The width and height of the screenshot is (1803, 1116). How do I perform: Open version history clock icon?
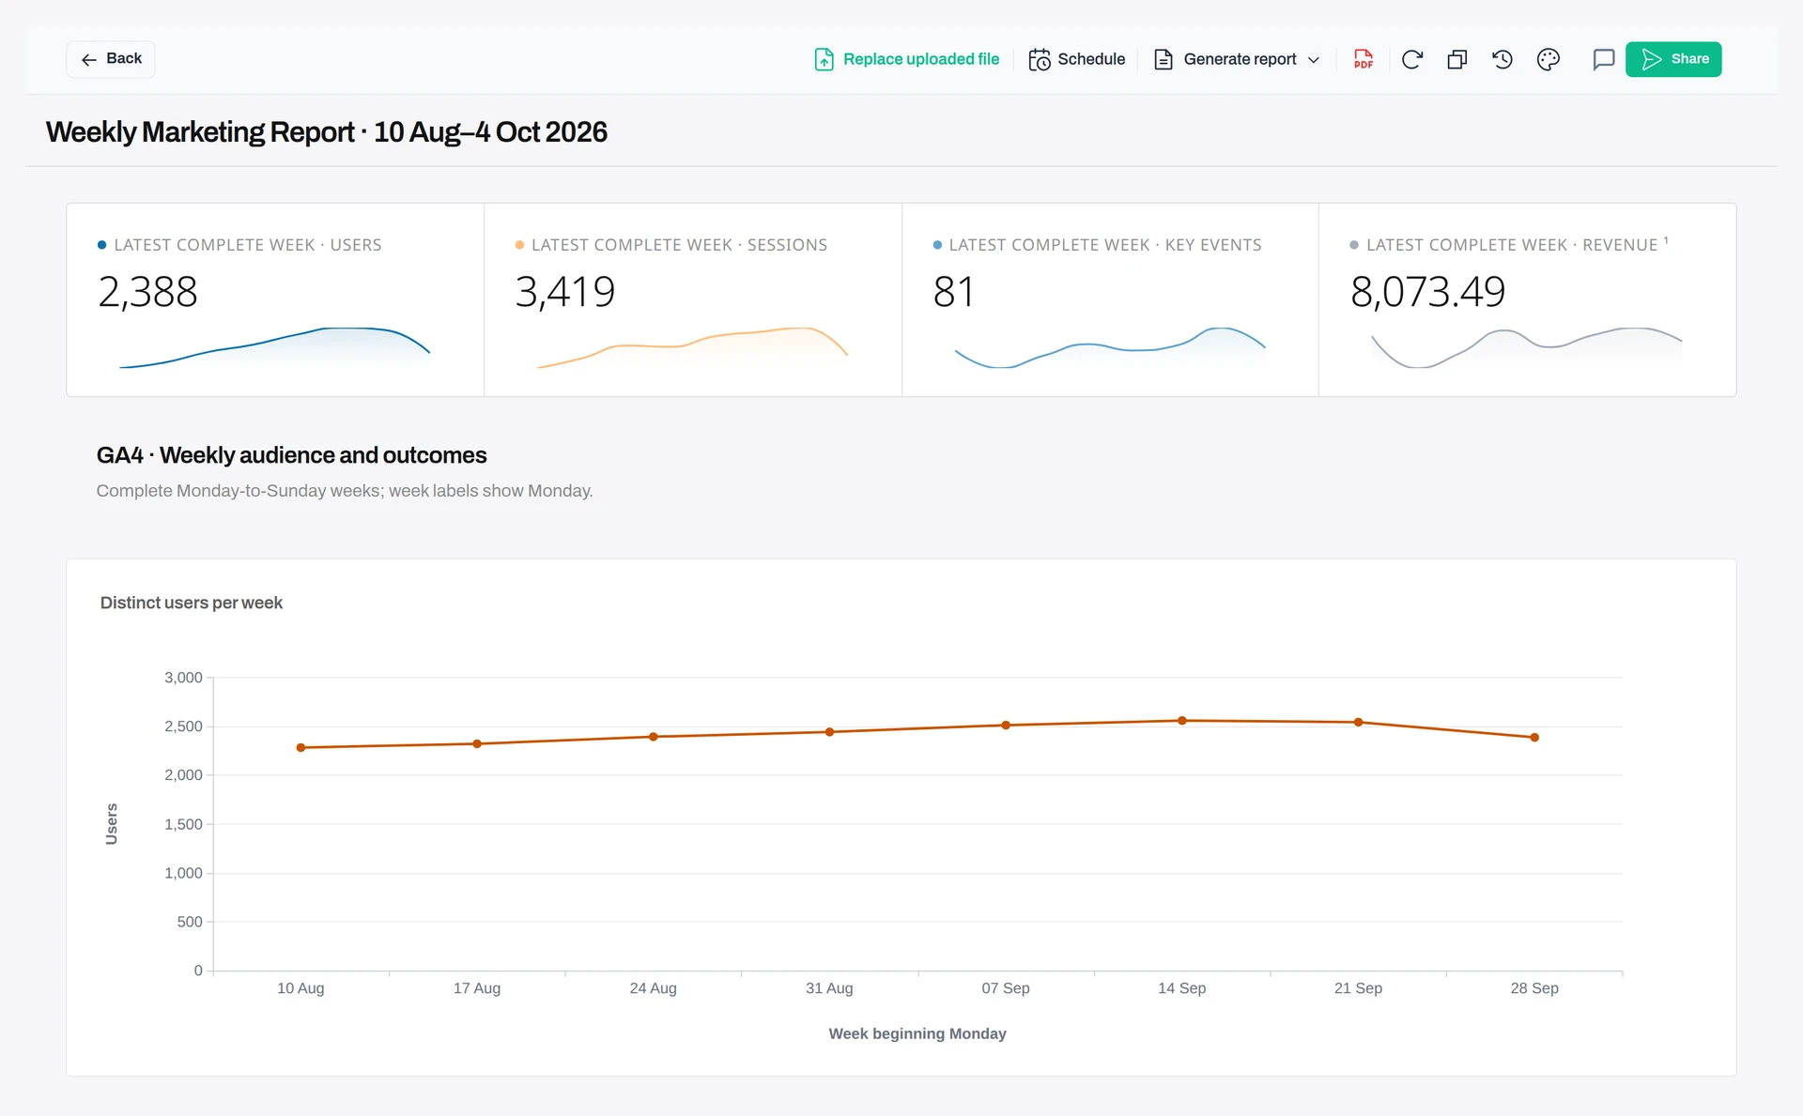click(1502, 59)
